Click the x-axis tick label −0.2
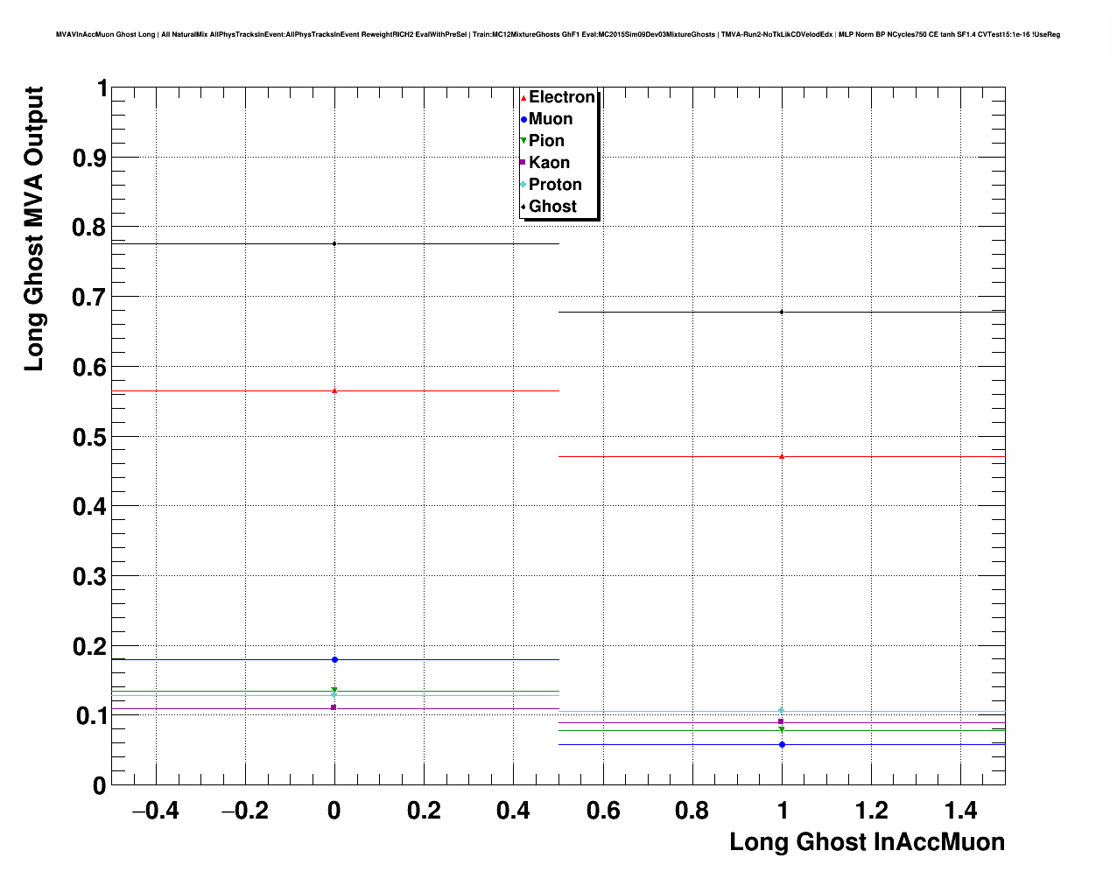 tap(244, 811)
